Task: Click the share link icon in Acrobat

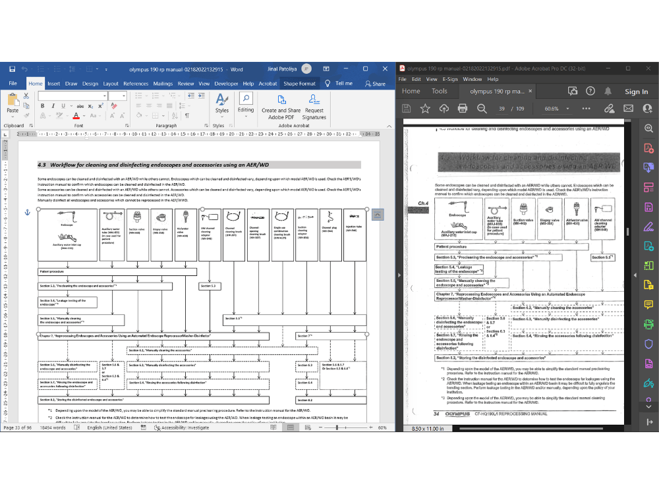Action: coord(609,109)
